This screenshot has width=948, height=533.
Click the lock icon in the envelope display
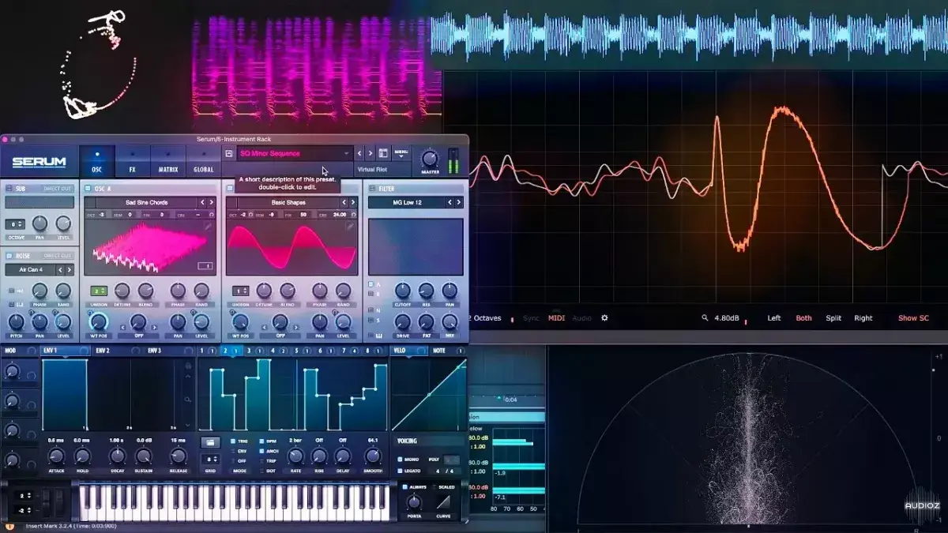pos(188,367)
